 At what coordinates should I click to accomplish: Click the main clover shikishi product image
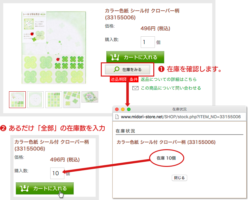pyautogui.click(x=54, y=48)
